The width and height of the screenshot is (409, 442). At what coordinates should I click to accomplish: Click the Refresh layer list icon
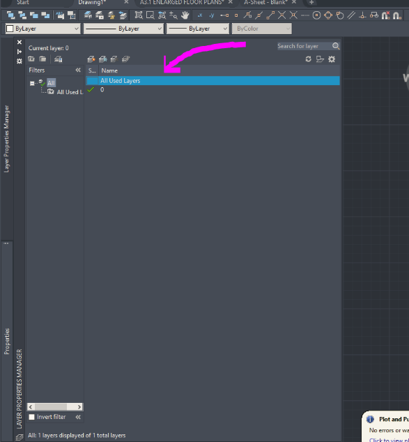pos(309,59)
